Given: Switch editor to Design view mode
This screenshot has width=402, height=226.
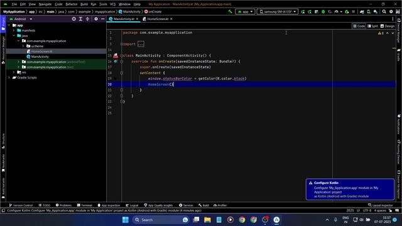Looking at the screenshot, I should point(388,26).
